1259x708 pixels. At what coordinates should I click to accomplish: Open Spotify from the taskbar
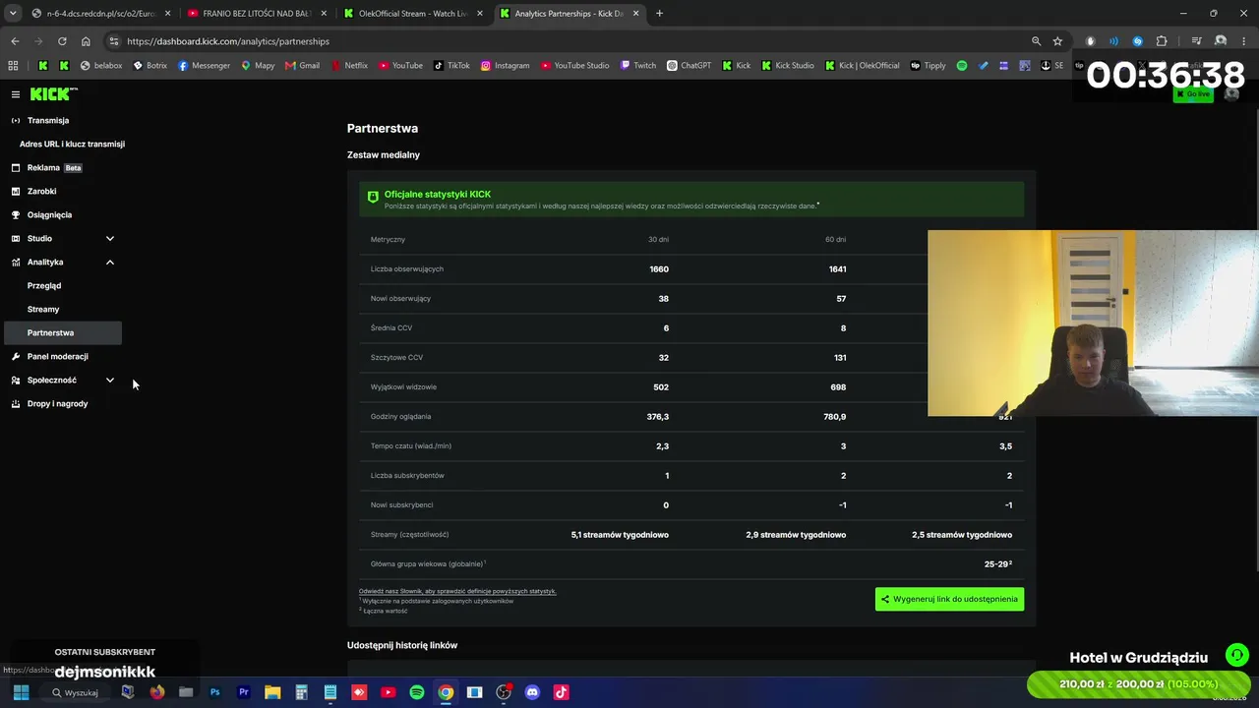[x=417, y=692]
